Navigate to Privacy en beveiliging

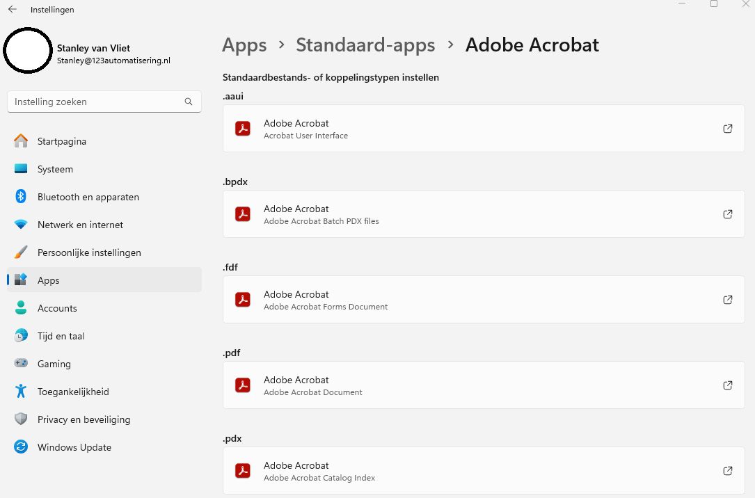click(x=84, y=419)
